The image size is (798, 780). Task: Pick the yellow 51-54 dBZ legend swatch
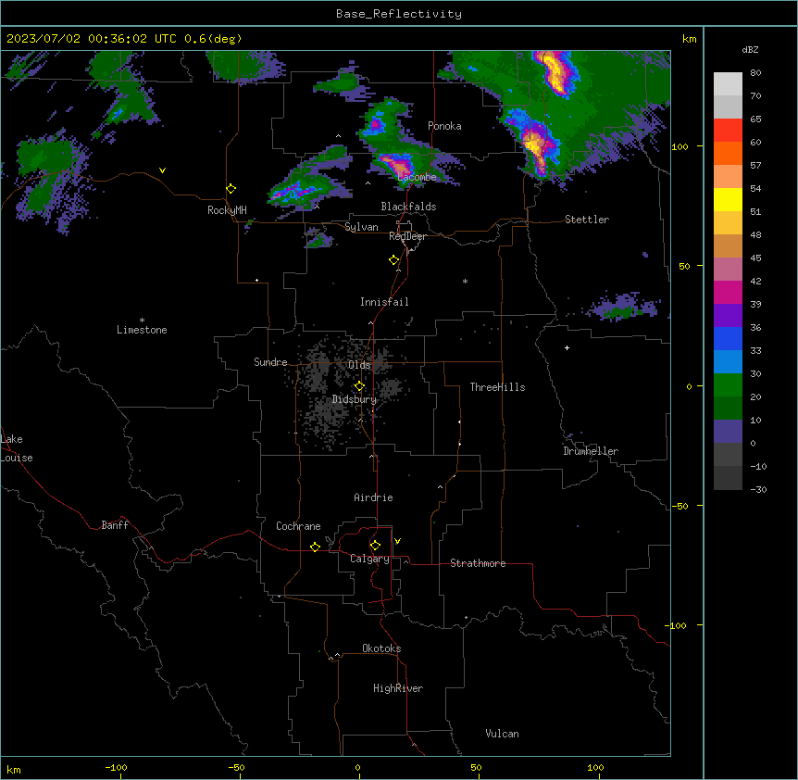click(728, 199)
